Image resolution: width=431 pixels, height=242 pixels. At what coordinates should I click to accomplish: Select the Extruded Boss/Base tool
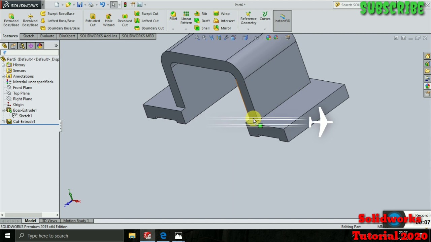[11, 20]
